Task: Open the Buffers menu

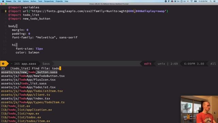Action: [x=33, y=1]
